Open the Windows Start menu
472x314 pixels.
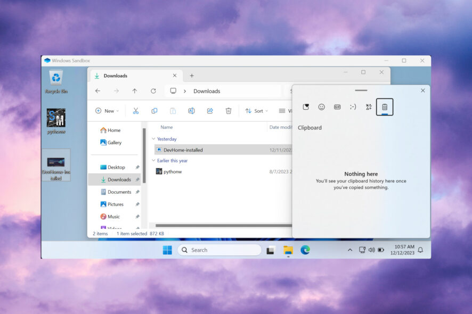click(167, 250)
